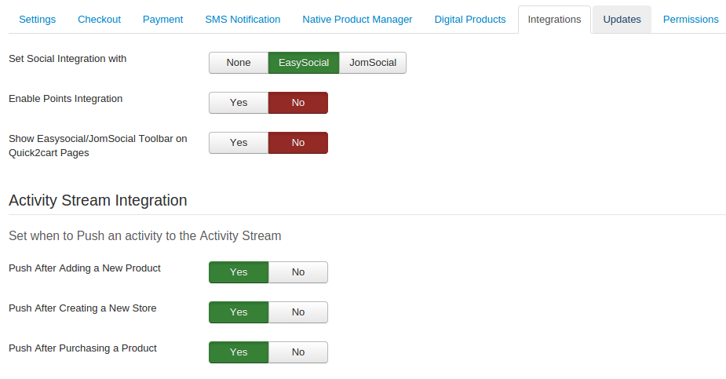Open the Updates tab
The width and height of the screenshot is (726, 379).
click(x=622, y=20)
